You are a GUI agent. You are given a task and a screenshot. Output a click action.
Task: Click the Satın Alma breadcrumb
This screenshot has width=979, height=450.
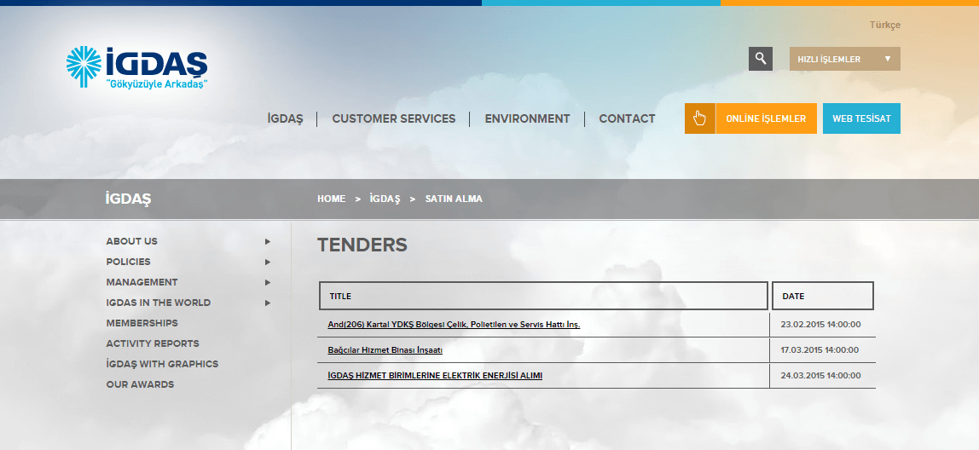454,199
